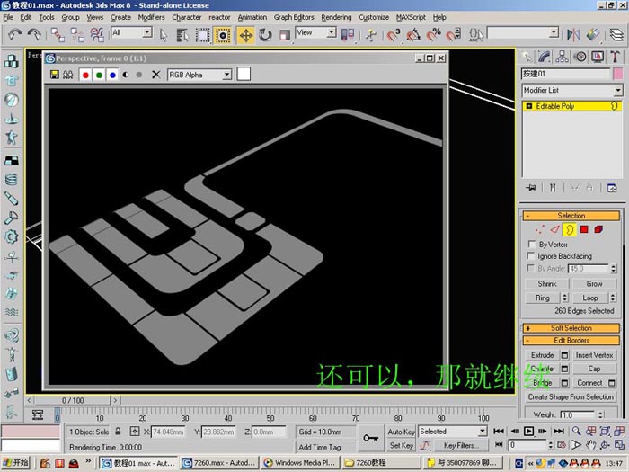The width and height of the screenshot is (629, 472).
Task: Click the Mirror tool icon
Action: click(x=573, y=34)
